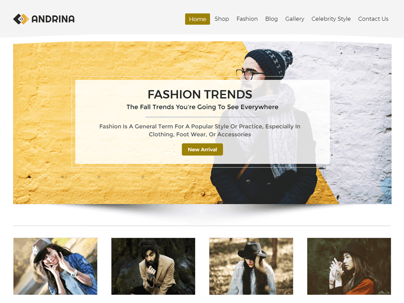Go to the Fashion menu item
The image size is (404, 303).
click(247, 19)
